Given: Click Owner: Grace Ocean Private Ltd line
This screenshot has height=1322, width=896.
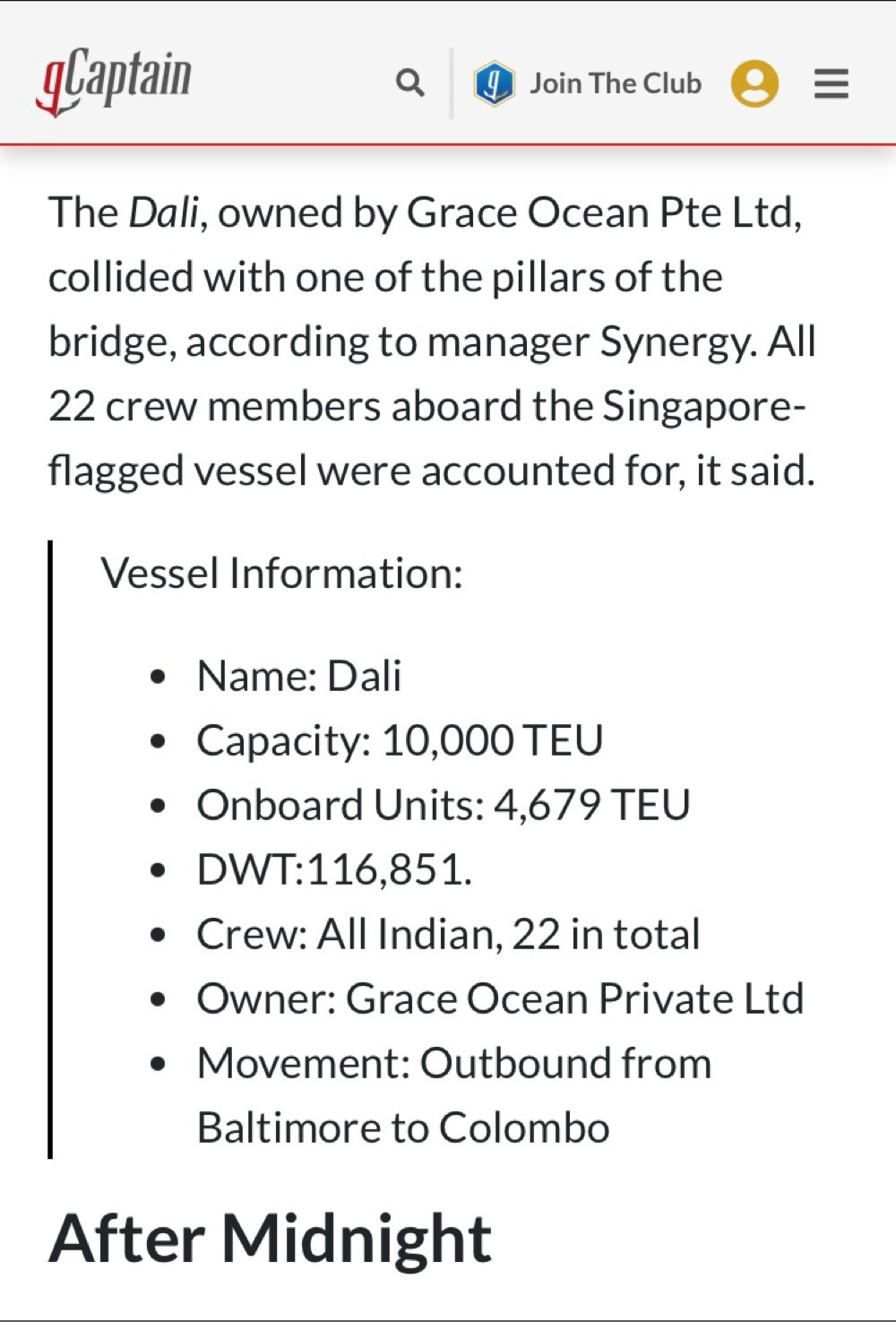Looking at the screenshot, I should point(500,998).
